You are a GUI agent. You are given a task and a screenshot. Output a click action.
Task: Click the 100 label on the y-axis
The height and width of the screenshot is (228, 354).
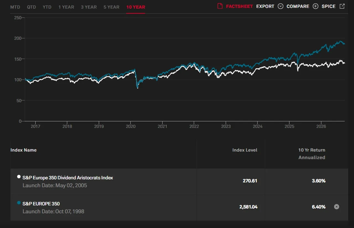point(18,80)
